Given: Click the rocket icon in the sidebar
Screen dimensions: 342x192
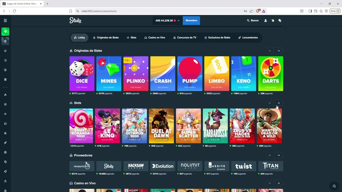Looking at the screenshot, I should point(5,143).
